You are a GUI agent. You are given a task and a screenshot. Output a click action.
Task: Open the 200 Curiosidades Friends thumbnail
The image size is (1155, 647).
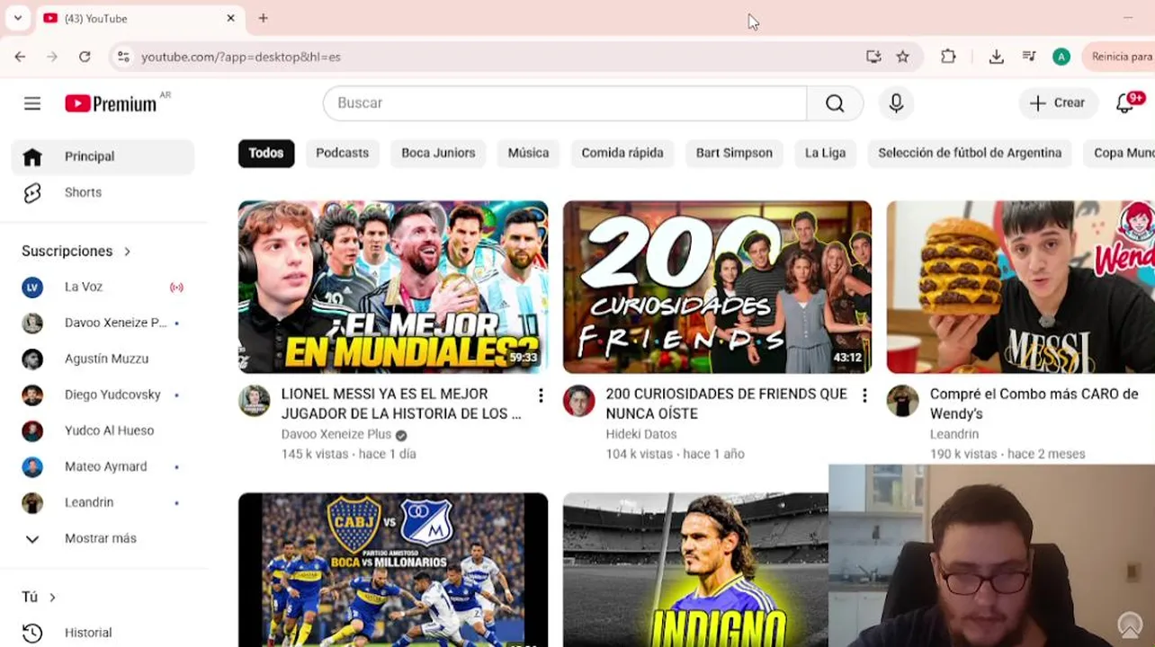[x=717, y=287]
